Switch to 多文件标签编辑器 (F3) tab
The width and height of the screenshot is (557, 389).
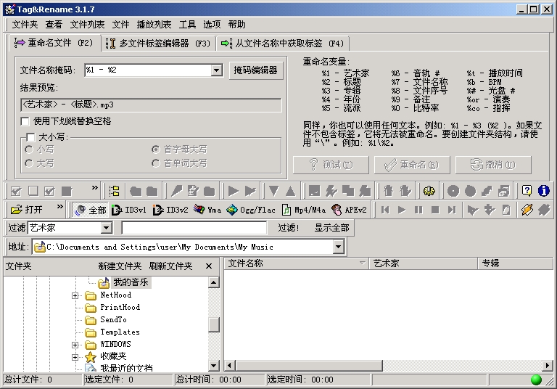pyautogui.click(x=158, y=44)
